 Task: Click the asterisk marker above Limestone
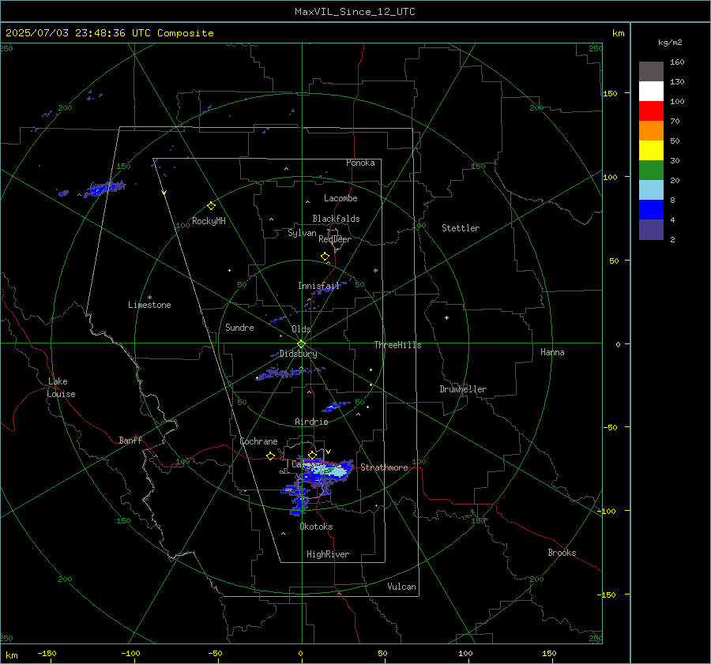[149, 298]
